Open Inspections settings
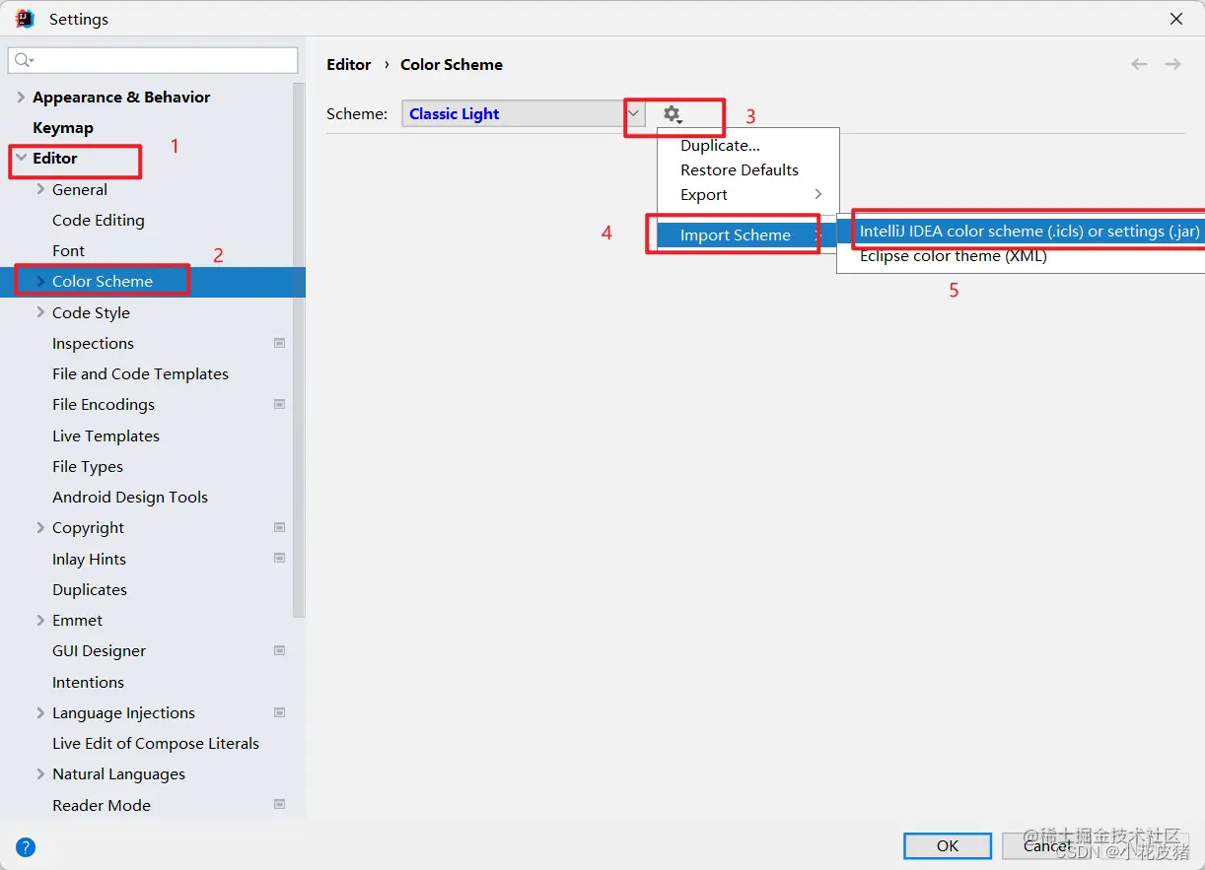Screen dimensions: 1205x870 (93, 343)
